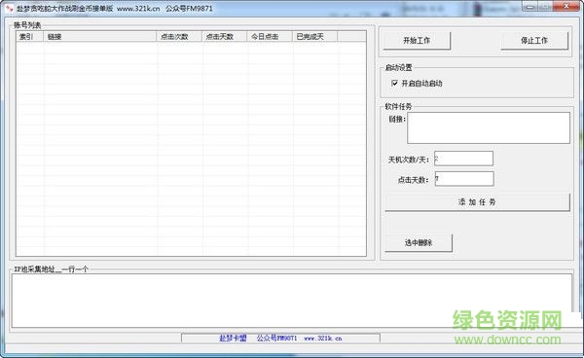Click the 开始工作 button
The image size is (584, 358).
tap(417, 41)
